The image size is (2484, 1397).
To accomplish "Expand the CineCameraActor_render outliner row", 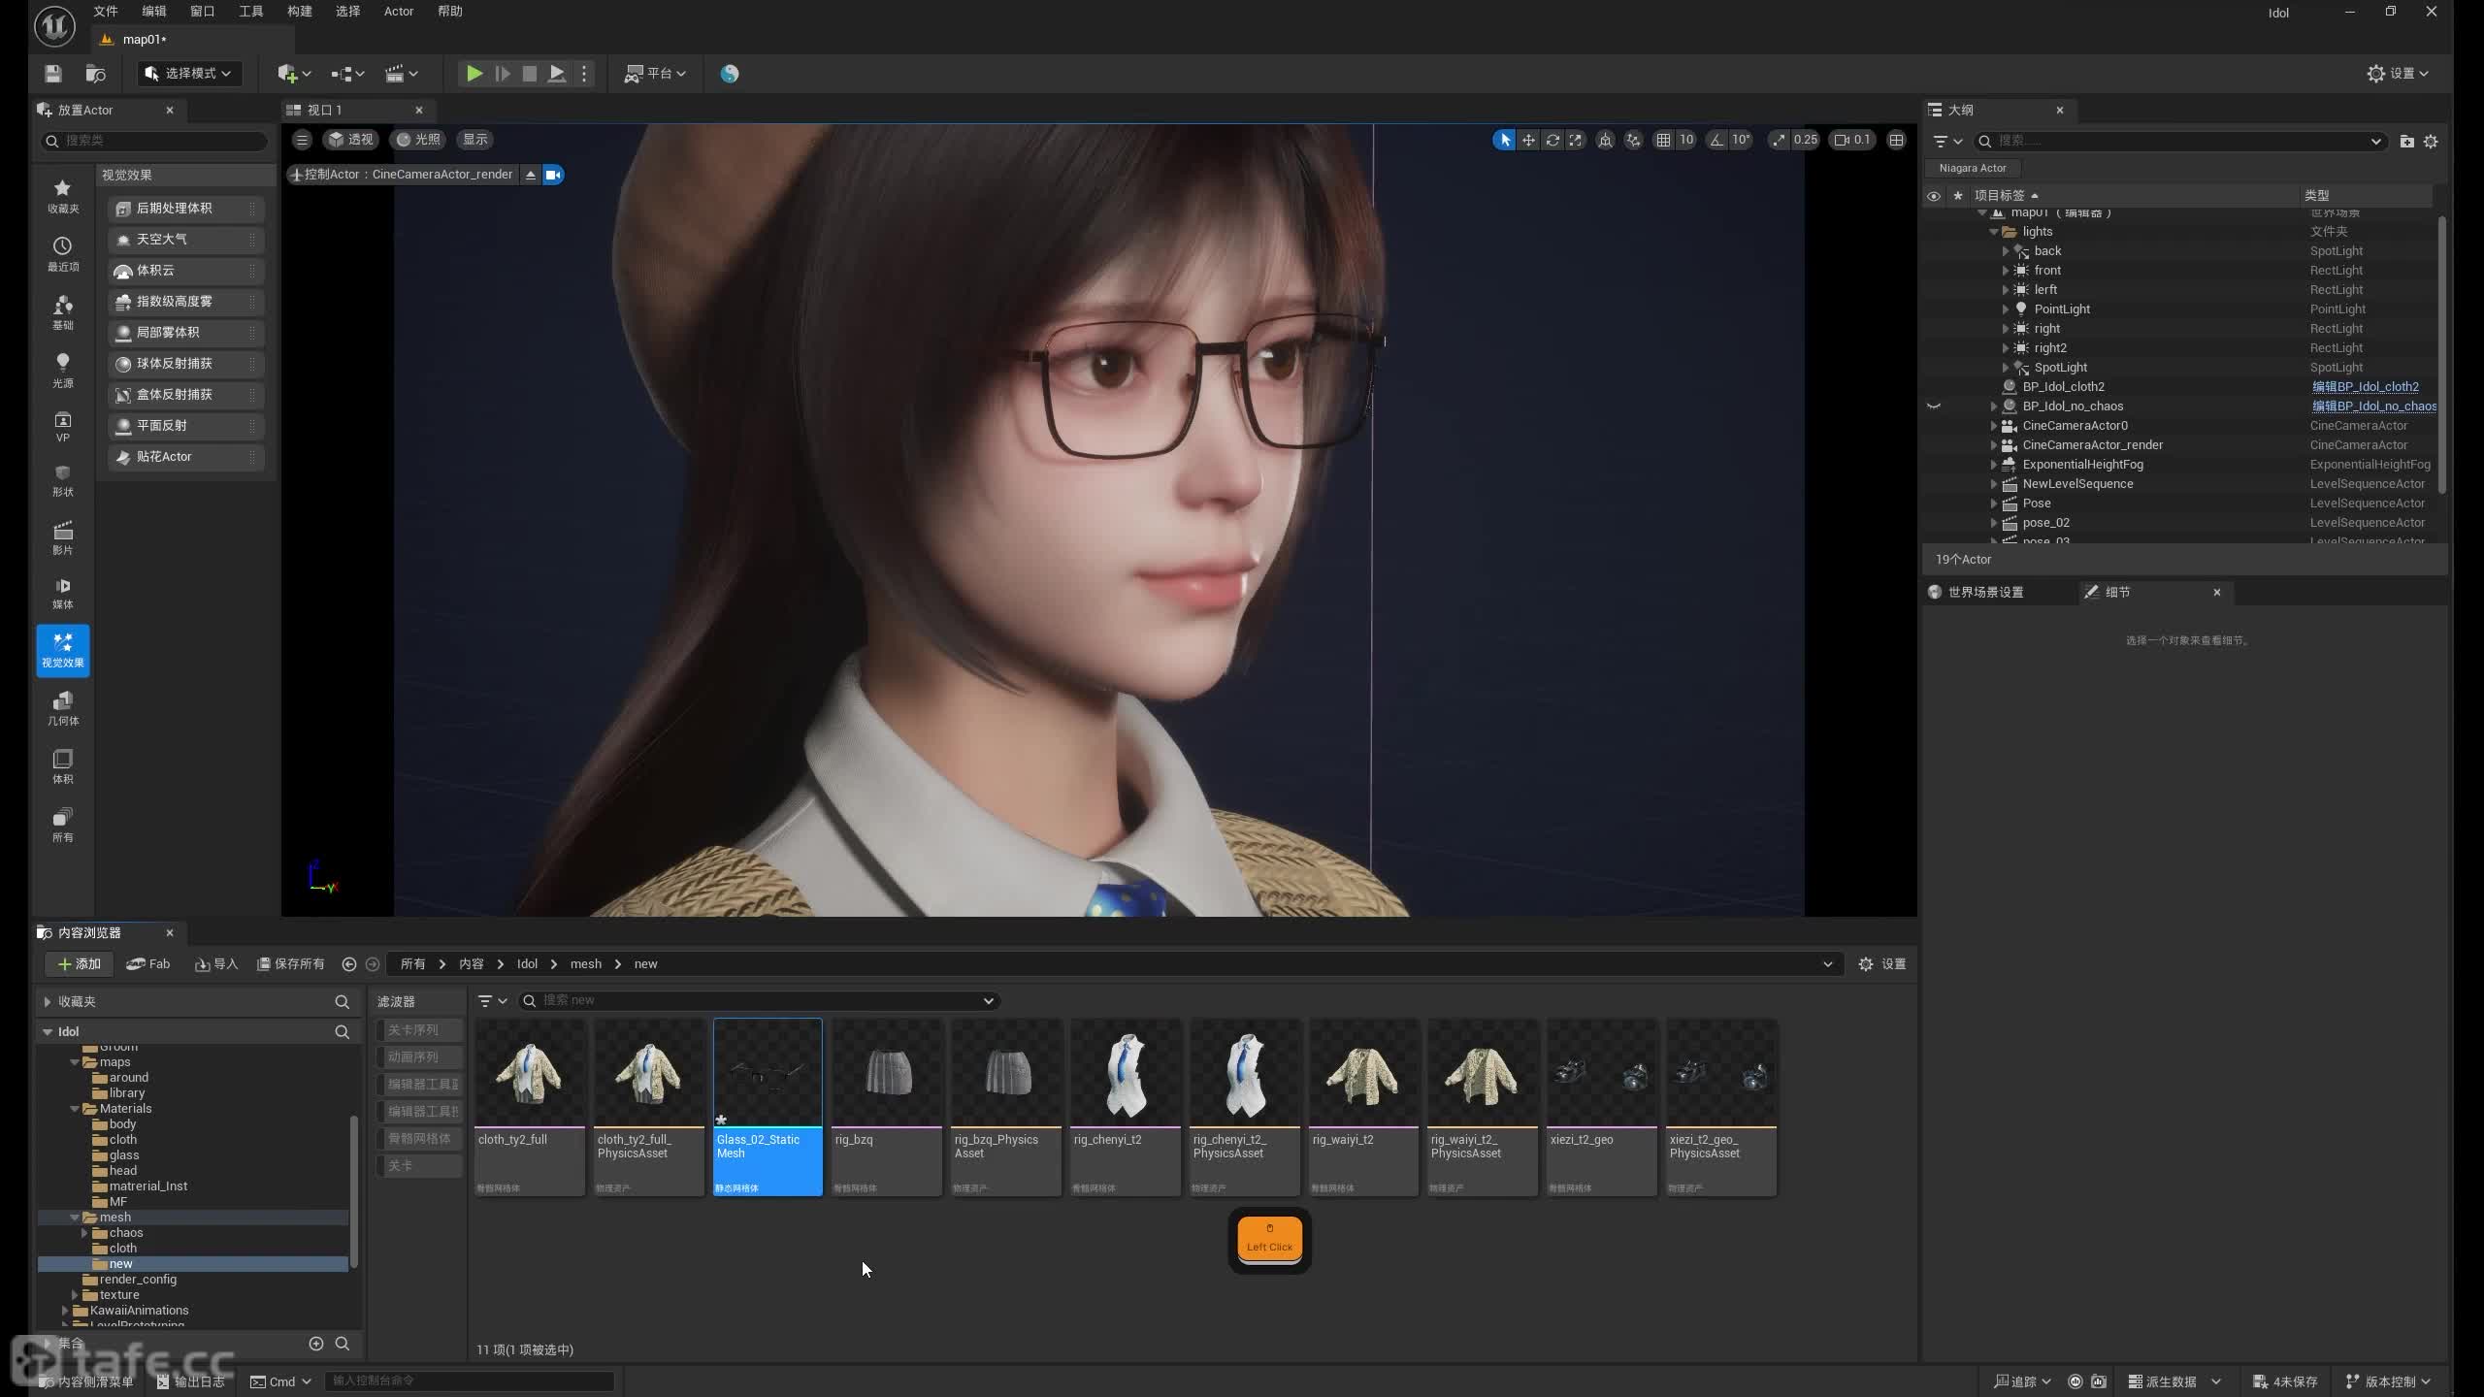I will [x=1994, y=445].
